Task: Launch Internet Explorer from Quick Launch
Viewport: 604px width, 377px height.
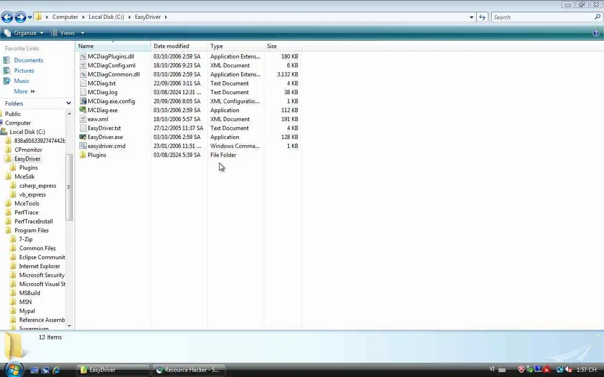Action: tap(56, 370)
